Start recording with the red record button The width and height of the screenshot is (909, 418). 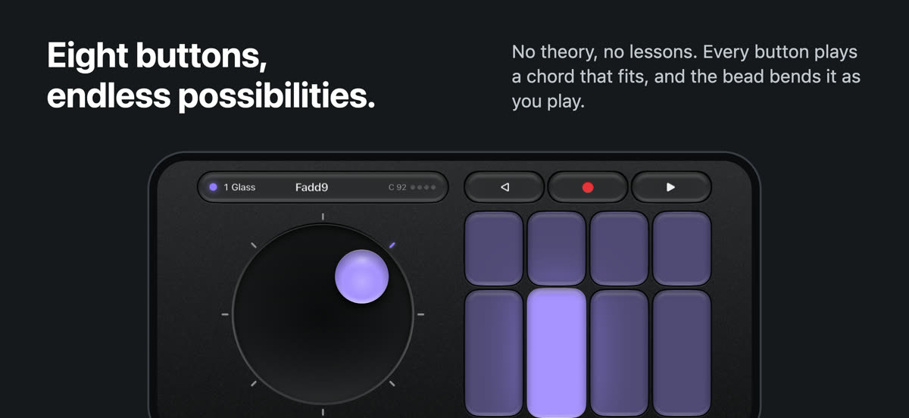pyautogui.click(x=588, y=187)
